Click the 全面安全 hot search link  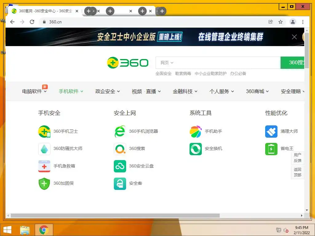tap(164, 73)
